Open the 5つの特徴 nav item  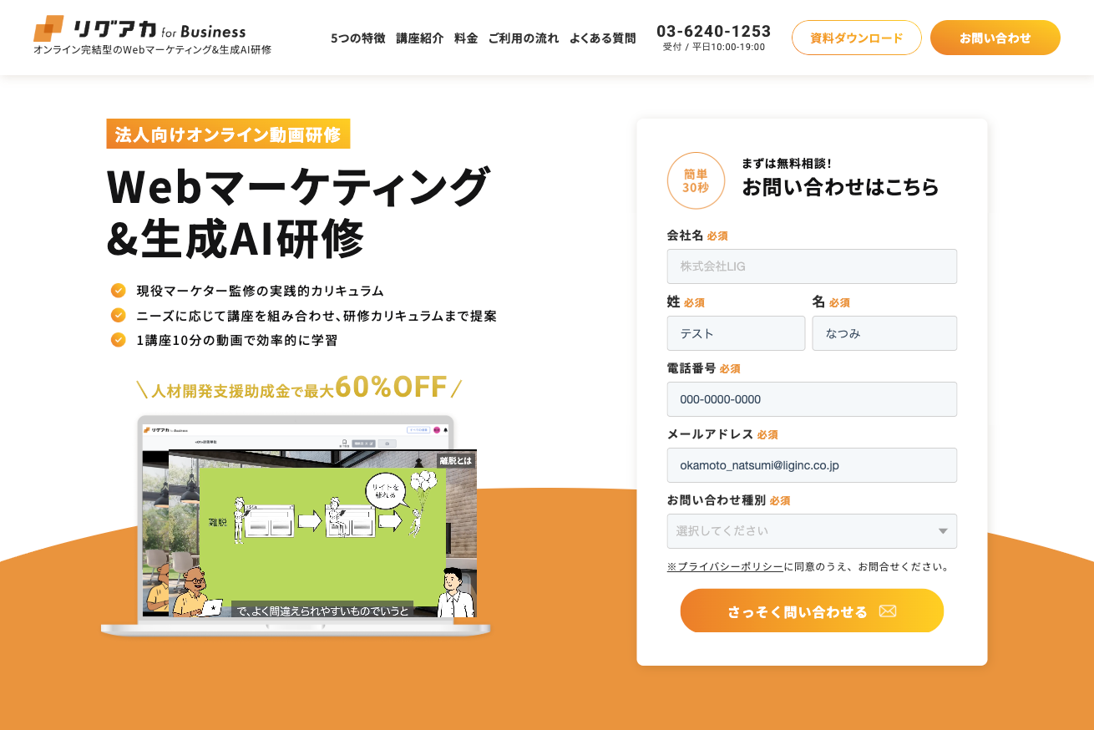(358, 38)
